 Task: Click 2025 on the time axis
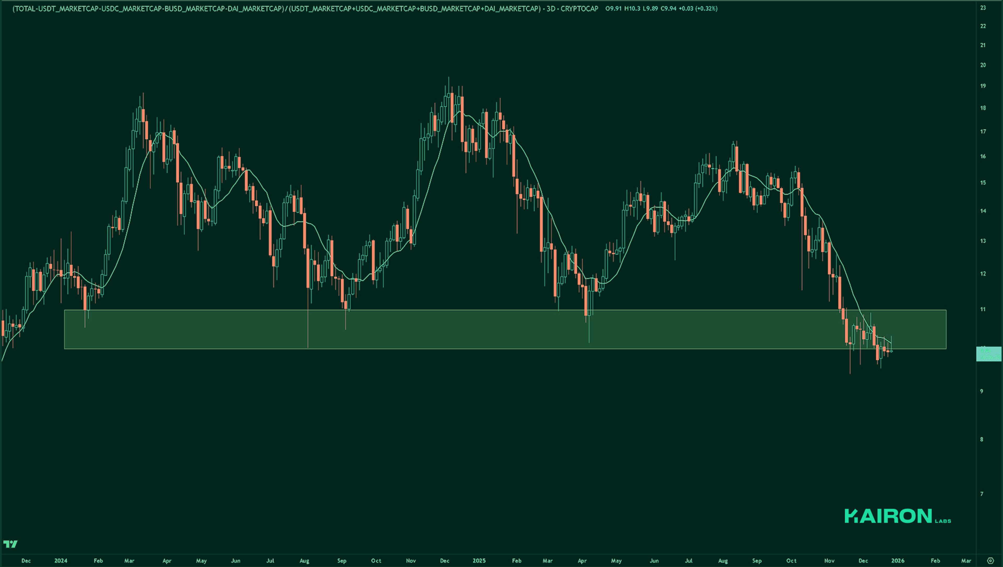479,561
